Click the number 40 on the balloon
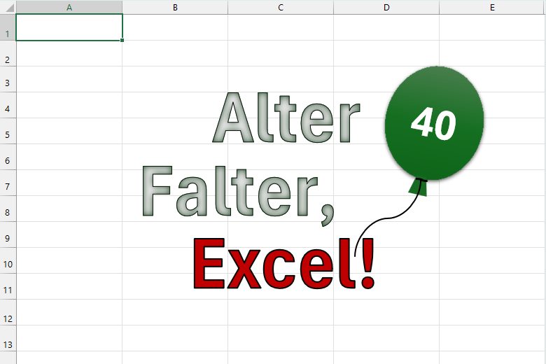Screen dimensions: 546x364 tap(433, 124)
